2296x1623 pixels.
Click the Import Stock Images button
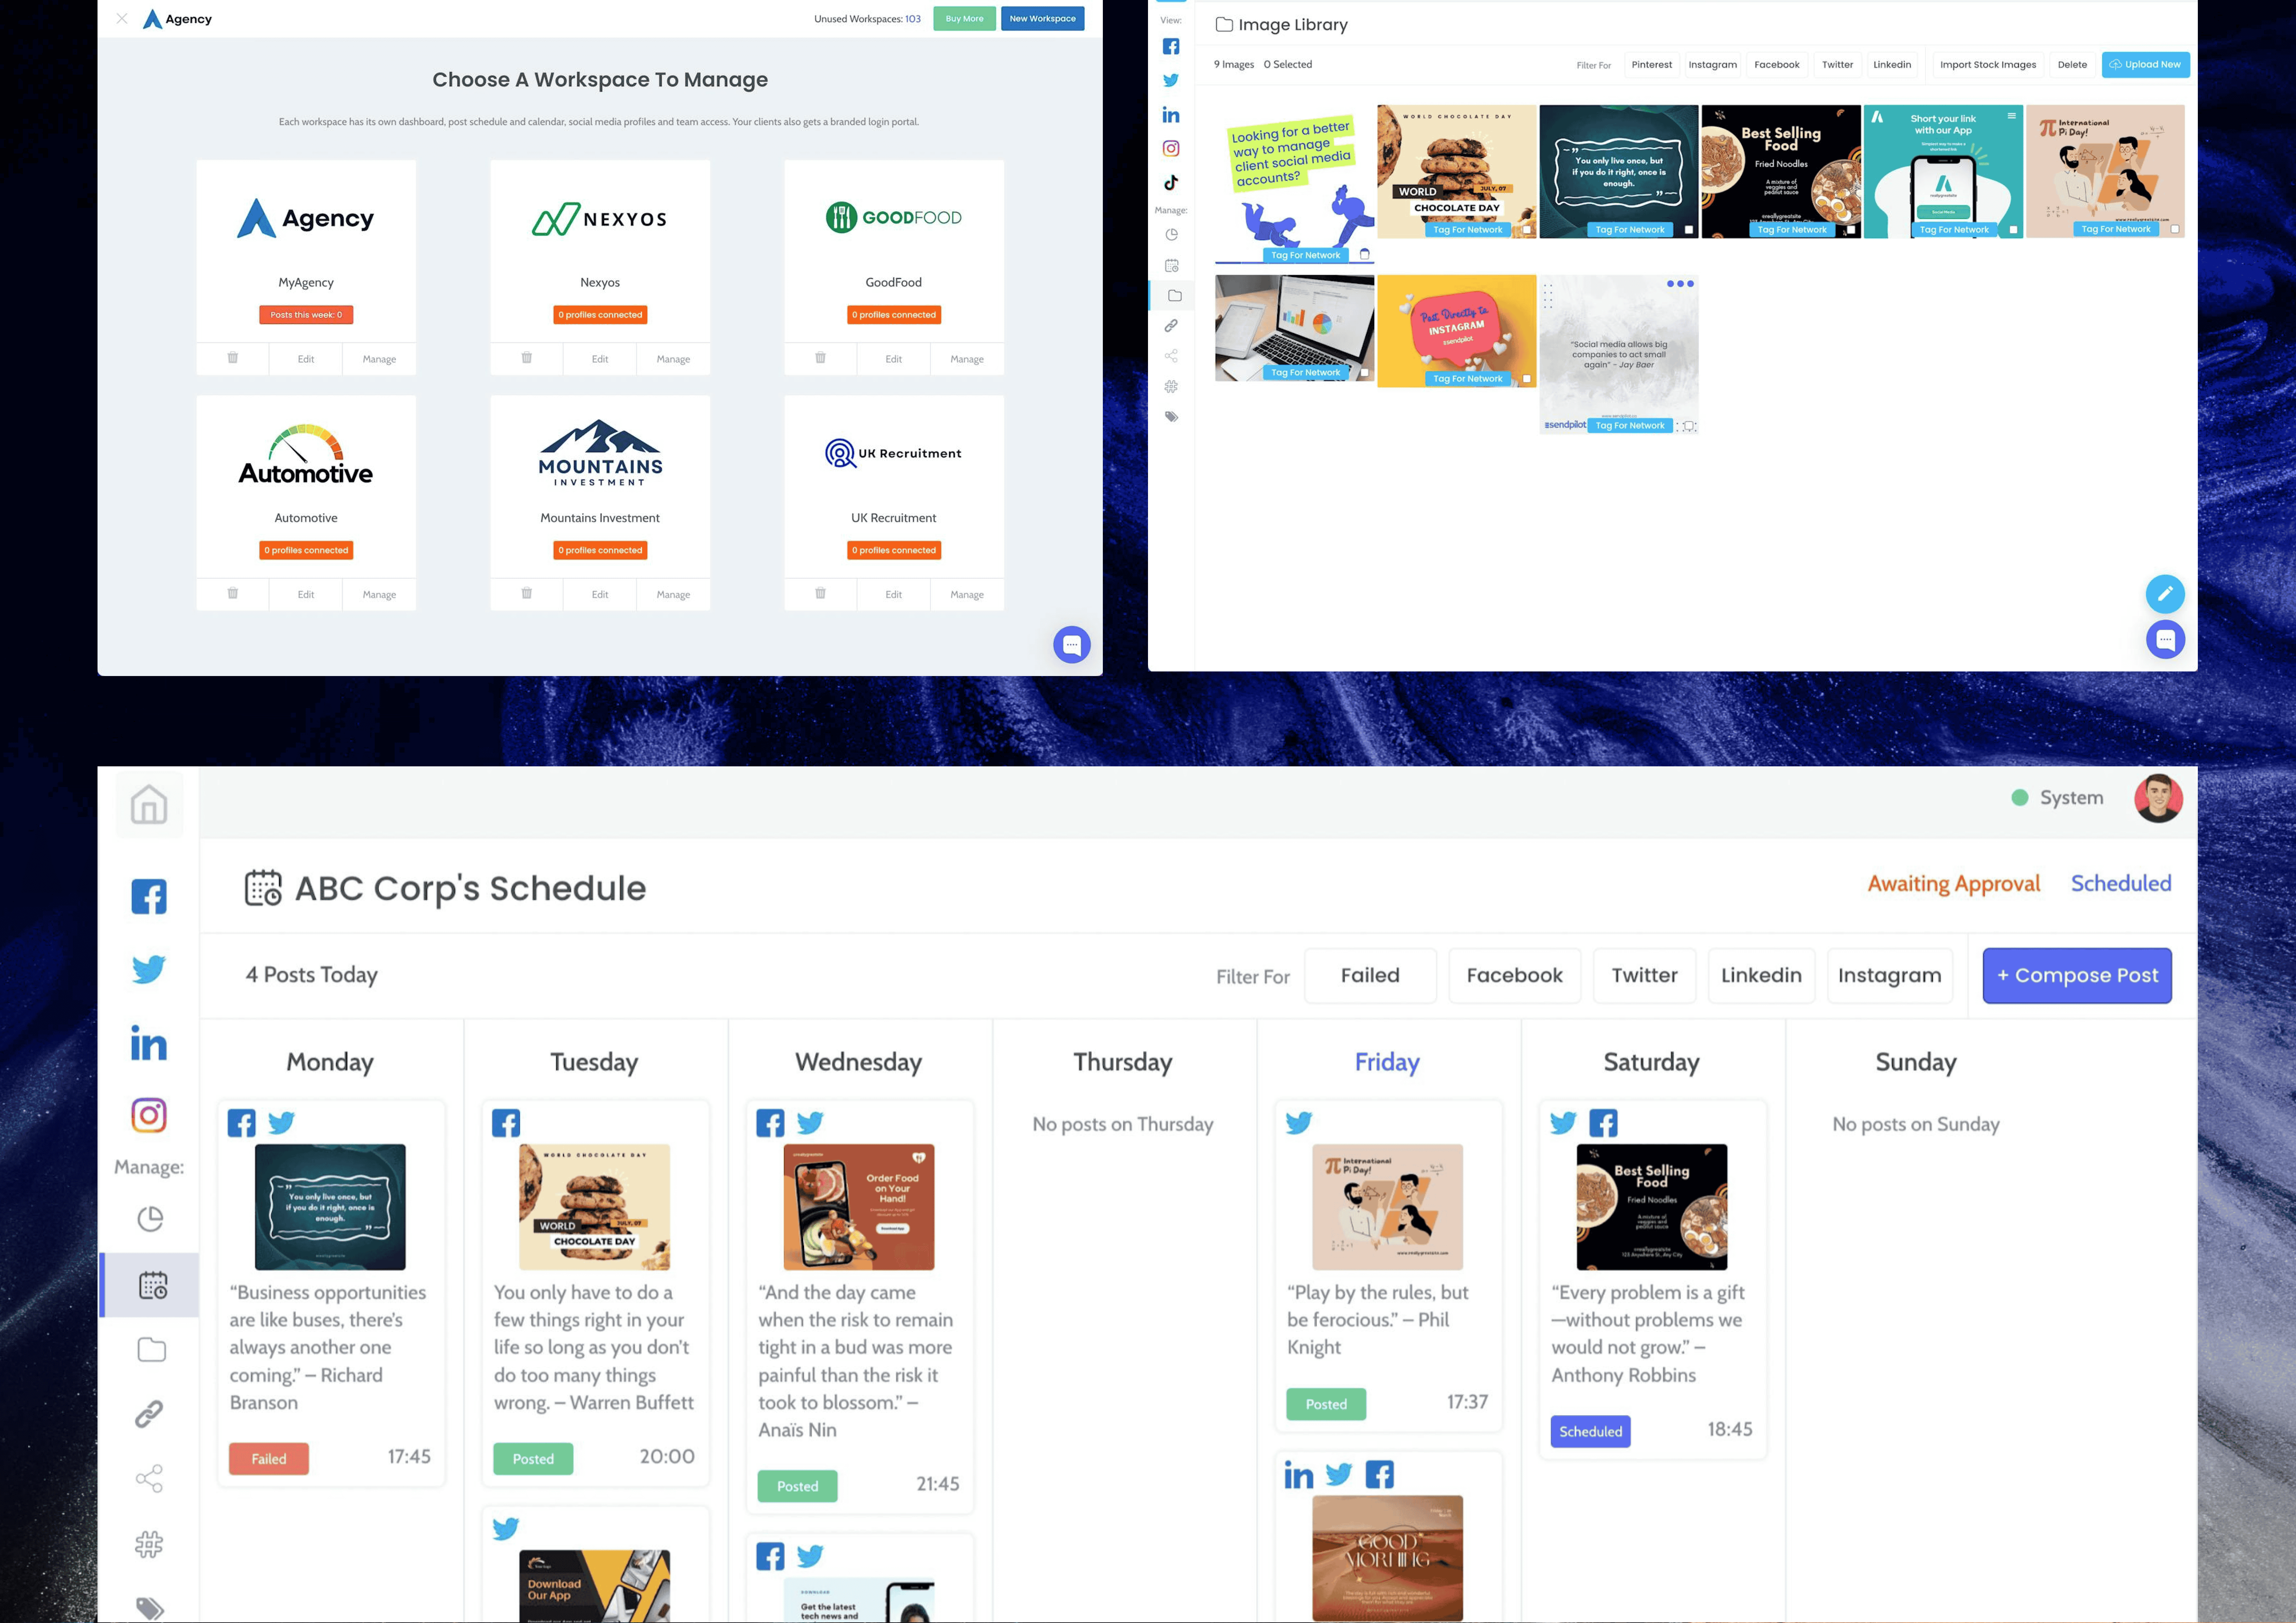[1988, 65]
